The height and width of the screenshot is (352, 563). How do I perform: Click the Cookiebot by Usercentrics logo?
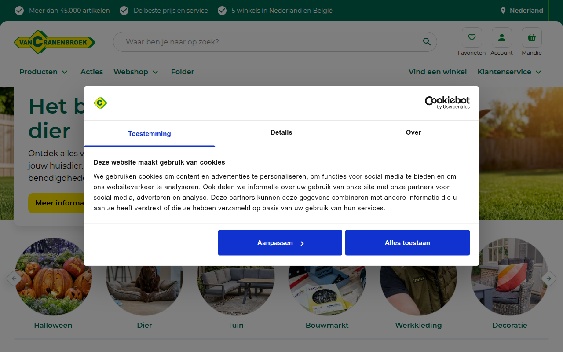click(x=447, y=103)
